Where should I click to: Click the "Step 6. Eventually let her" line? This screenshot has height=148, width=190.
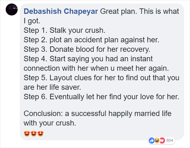click(x=101, y=96)
